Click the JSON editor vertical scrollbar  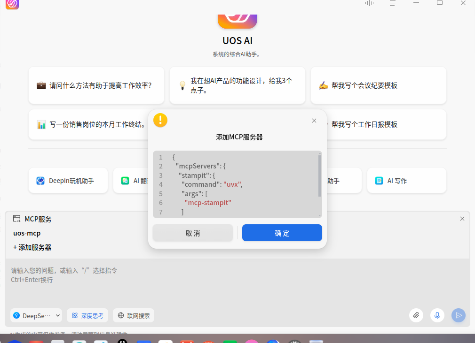pyautogui.click(x=320, y=176)
